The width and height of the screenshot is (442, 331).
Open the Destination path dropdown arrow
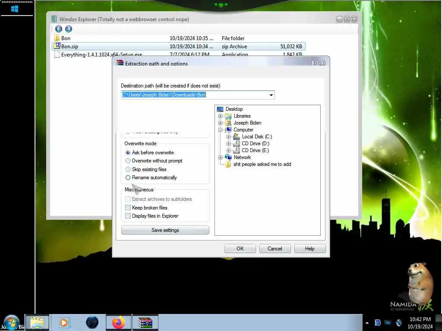coord(271,95)
